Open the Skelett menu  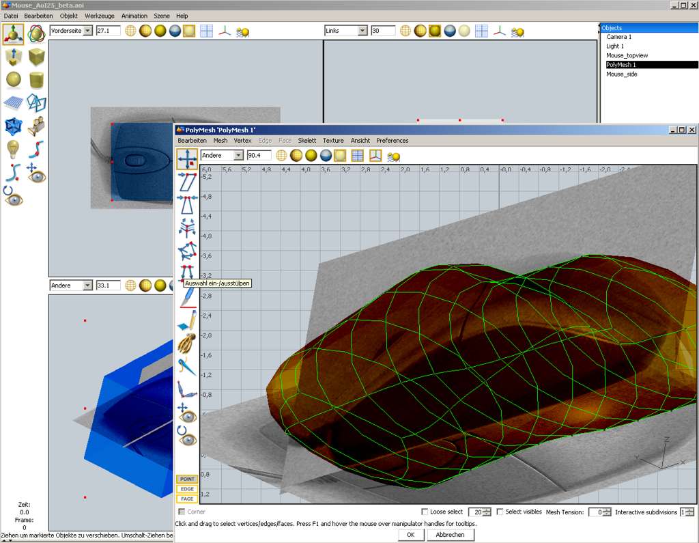click(x=307, y=141)
